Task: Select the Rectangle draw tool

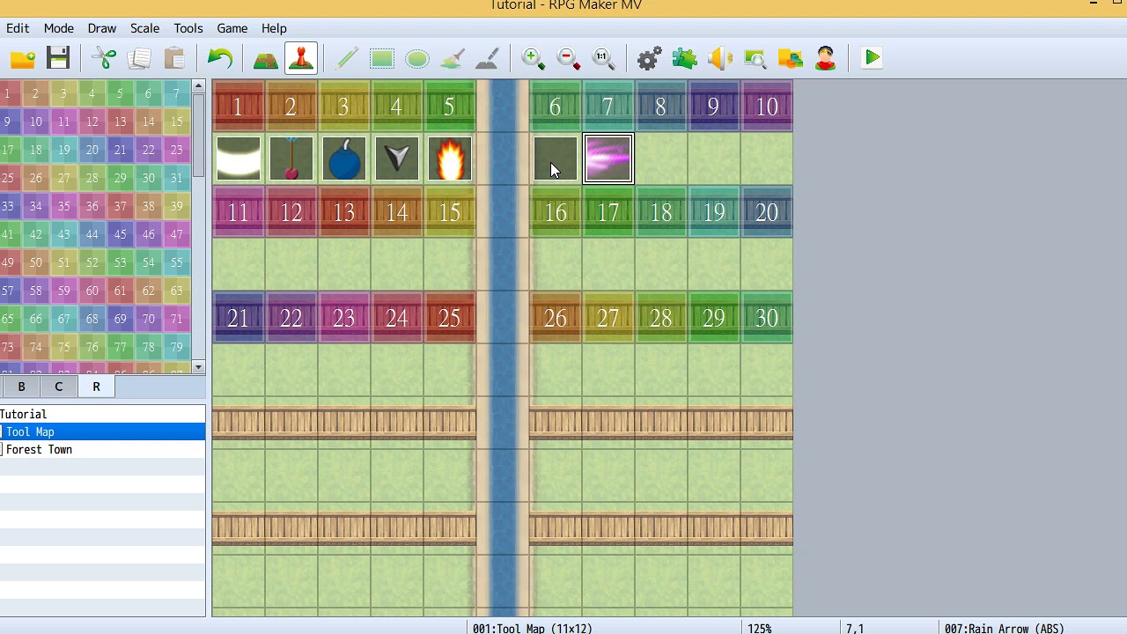Action: tap(382, 59)
